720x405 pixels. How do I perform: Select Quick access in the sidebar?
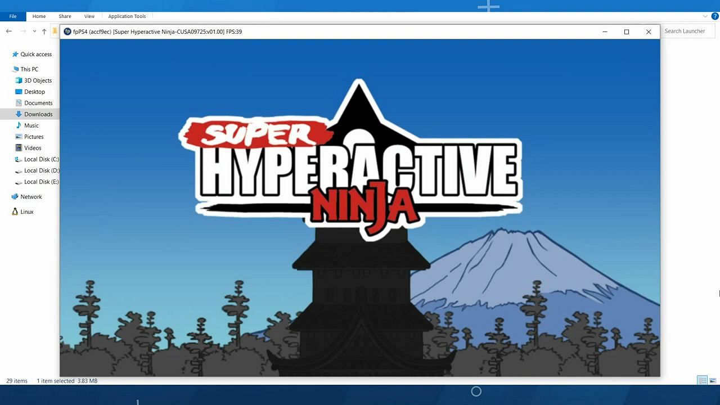[36, 55]
